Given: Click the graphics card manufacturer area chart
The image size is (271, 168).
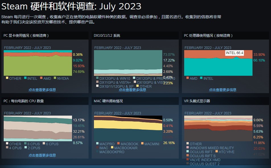Looking at the screenshot, I should [38, 63].
